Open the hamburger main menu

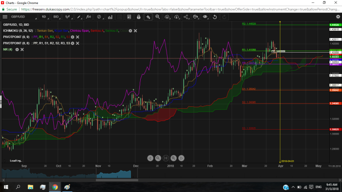5,17
